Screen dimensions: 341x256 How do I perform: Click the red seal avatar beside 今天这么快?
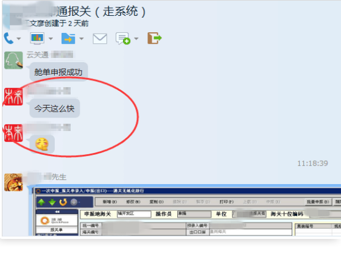point(13,97)
